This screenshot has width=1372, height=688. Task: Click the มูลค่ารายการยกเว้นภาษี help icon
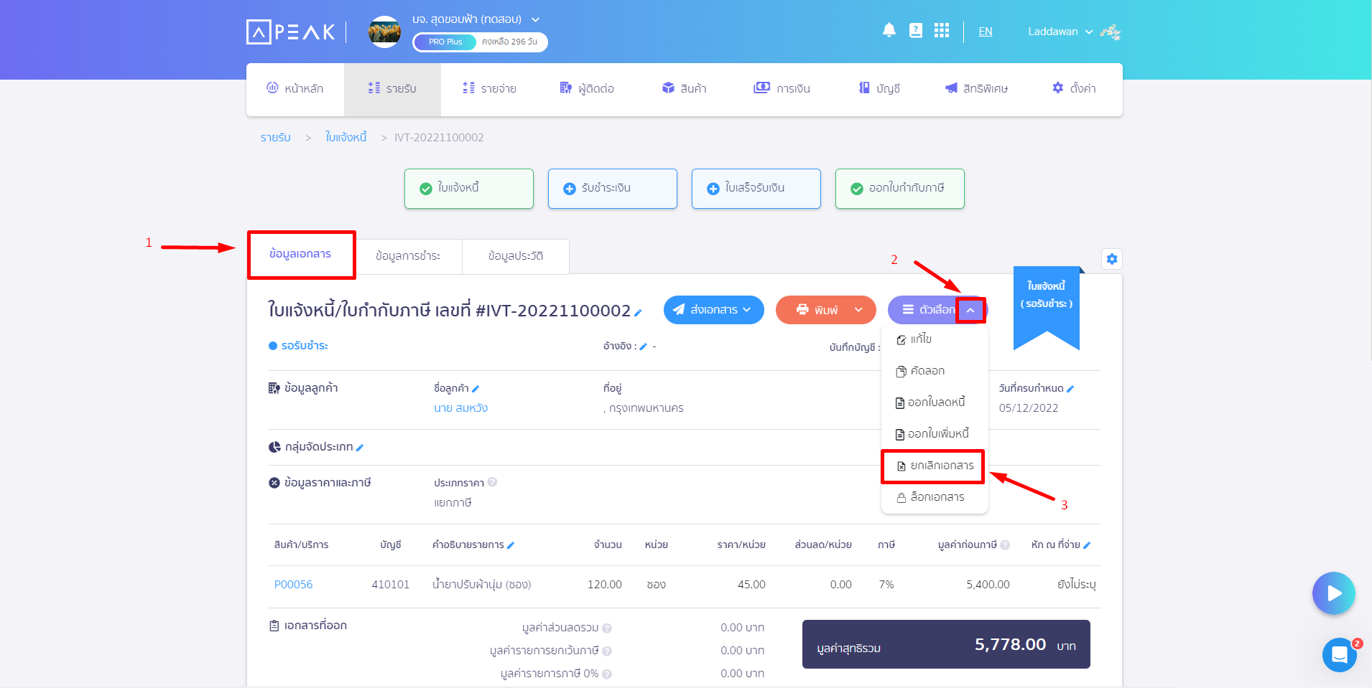point(607,651)
